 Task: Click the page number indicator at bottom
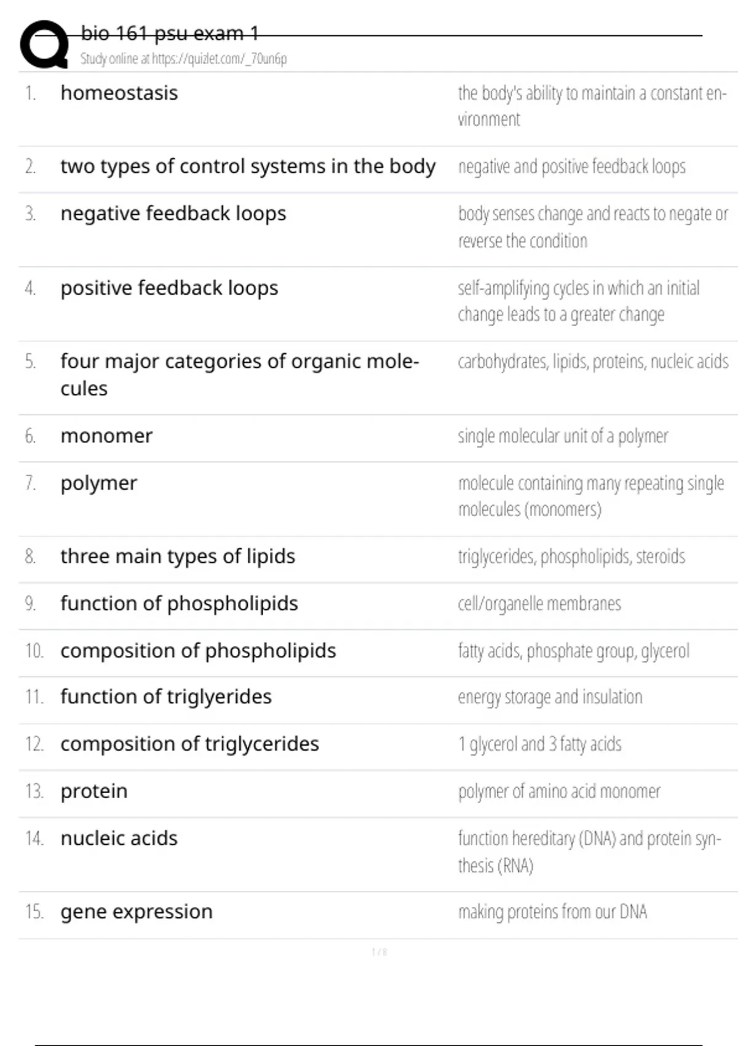tap(379, 952)
